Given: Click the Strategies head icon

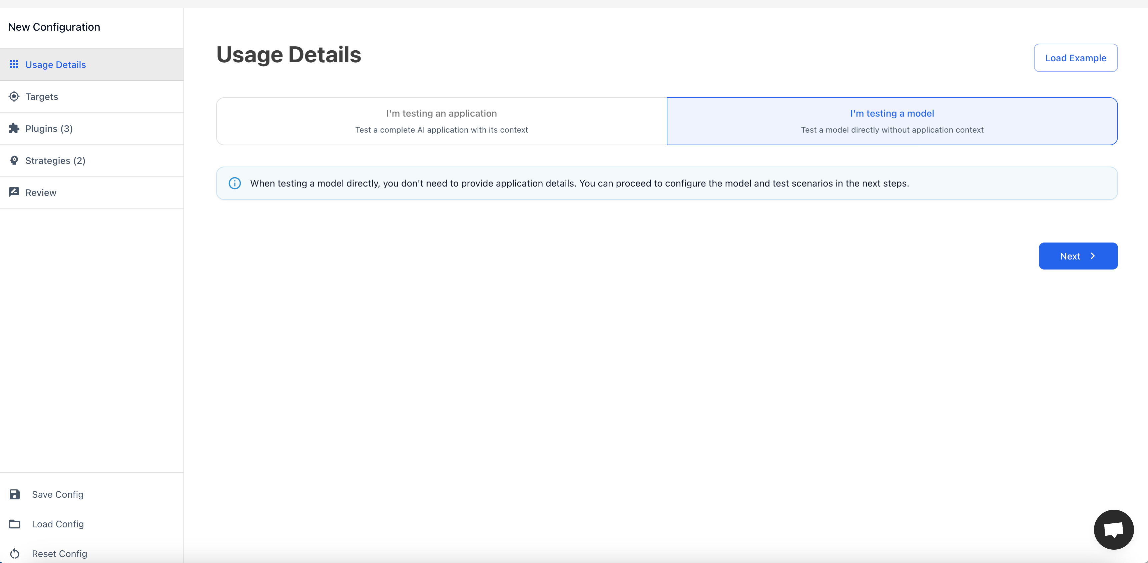Looking at the screenshot, I should click(14, 160).
